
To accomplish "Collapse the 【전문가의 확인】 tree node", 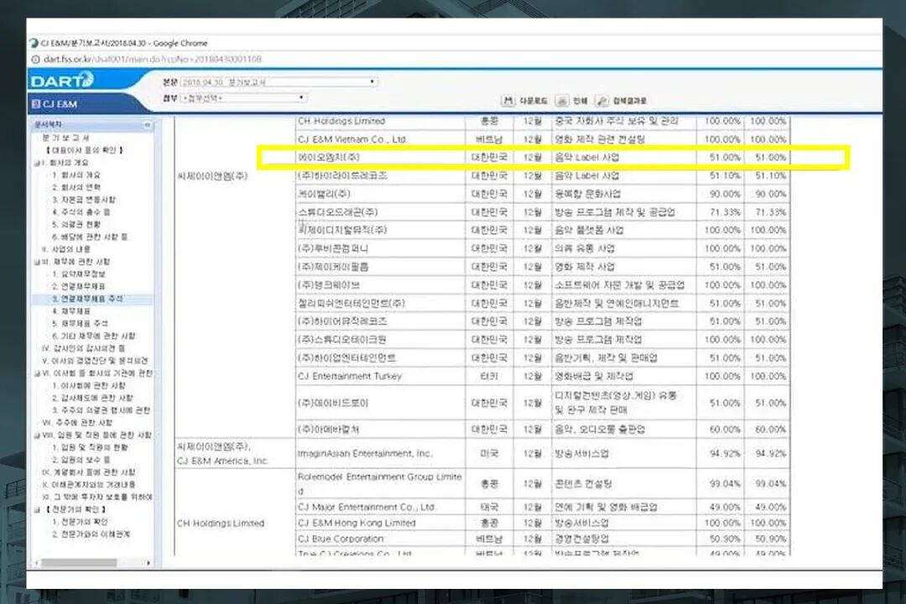I will tap(36, 510).
